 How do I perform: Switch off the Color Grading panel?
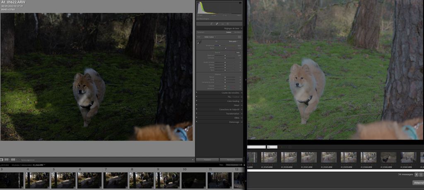197,101
